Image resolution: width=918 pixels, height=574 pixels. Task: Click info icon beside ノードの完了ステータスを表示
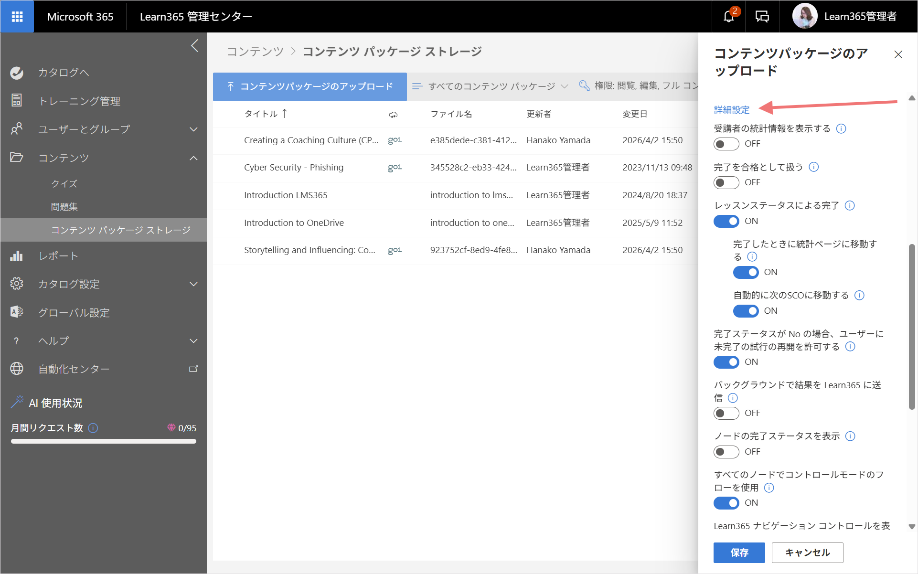click(850, 436)
